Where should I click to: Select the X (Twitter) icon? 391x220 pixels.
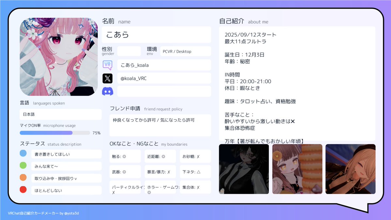coord(108,78)
